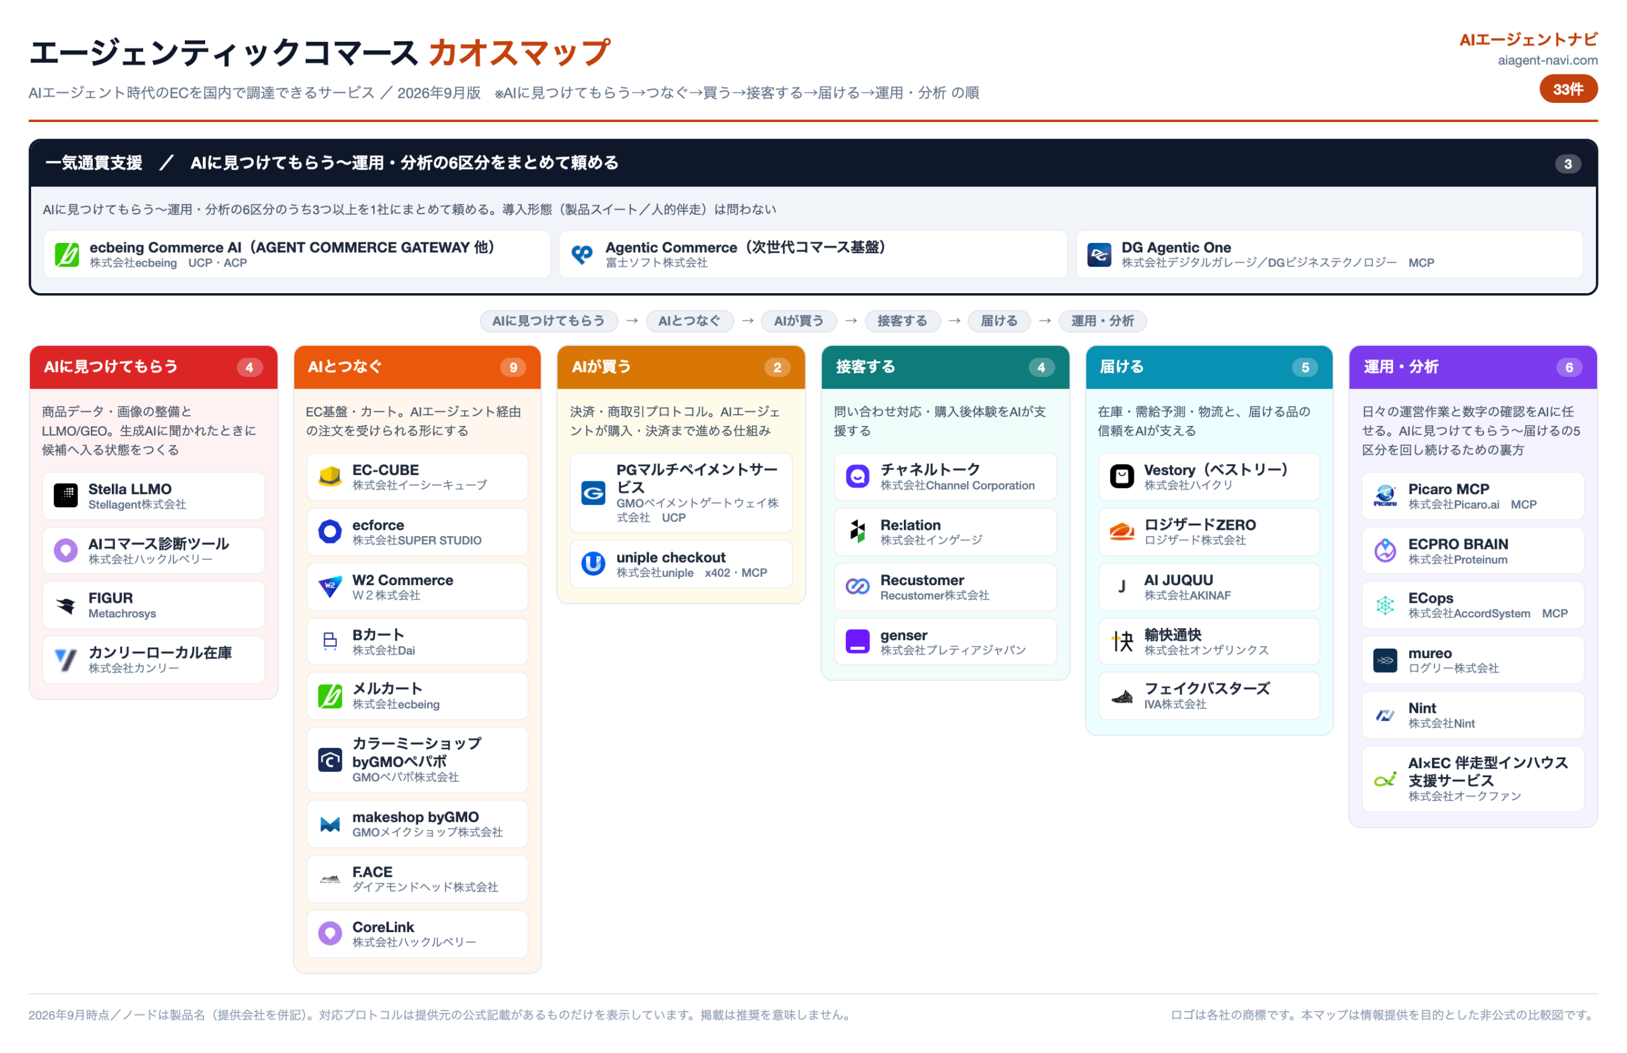Click the Bカート cart icon

pyautogui.click(x=330, y=641)
